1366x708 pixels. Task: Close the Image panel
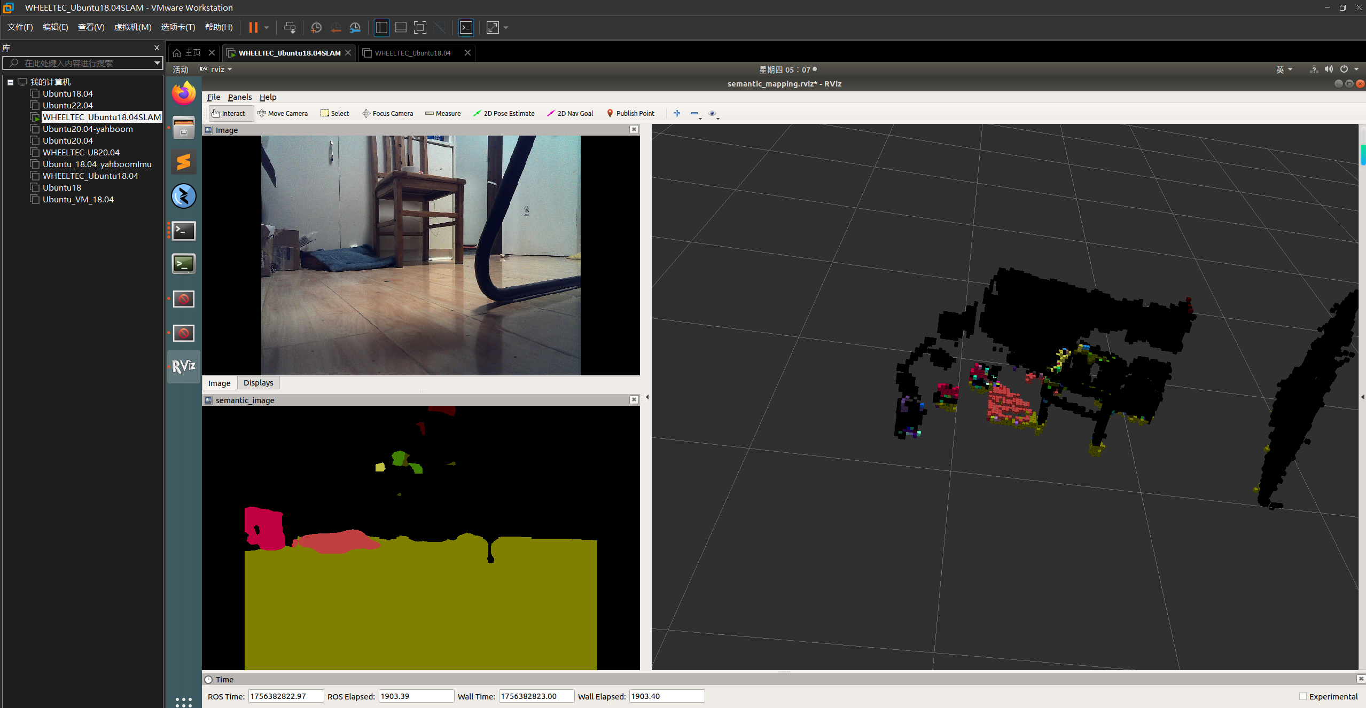click(634, 129)
